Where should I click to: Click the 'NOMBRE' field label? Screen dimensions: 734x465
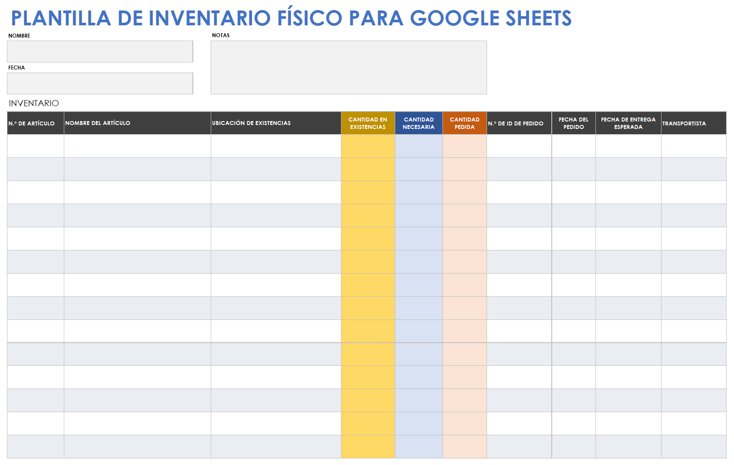tap(19, 36)
